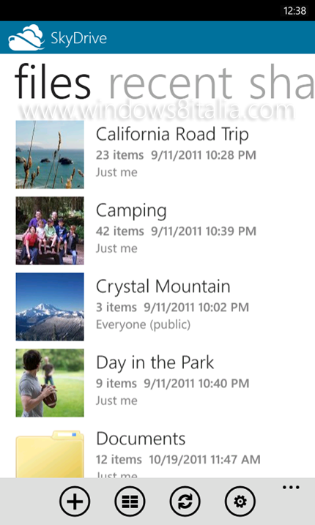This screenshot has height=525, width=315.
Task: Expand the app bar ellipsis menu
Action: [291, 487]
